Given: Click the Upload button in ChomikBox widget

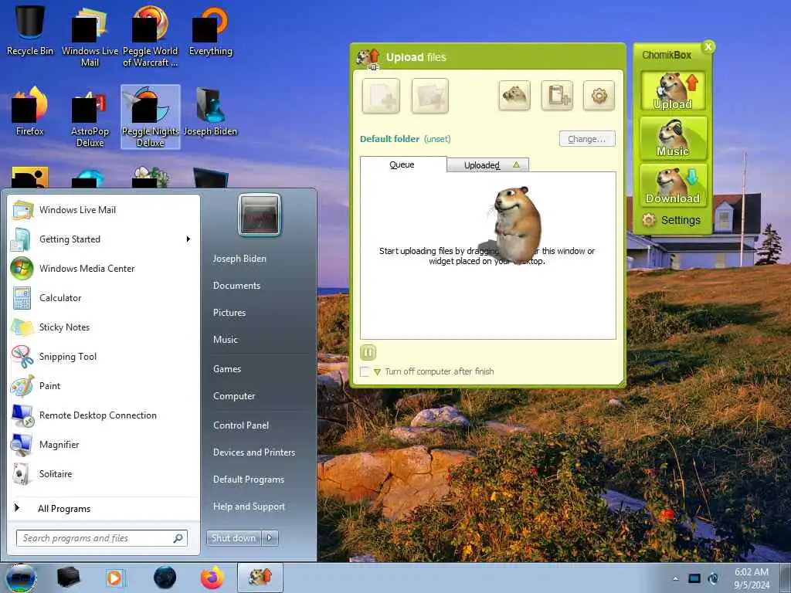Looking at the screenshot, I should (673, 91).
